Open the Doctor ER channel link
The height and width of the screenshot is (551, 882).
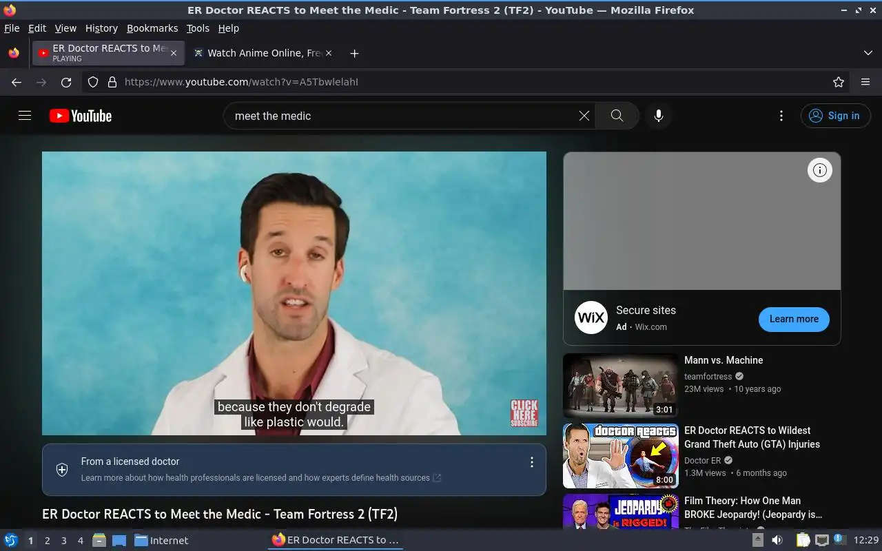pos(702,460)
